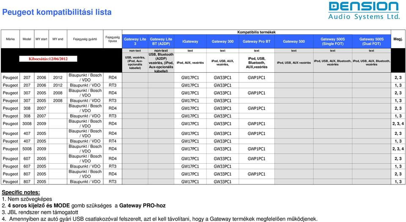Select 'GWP1PC1' in the Peugeot 5008 row

click(x=256, y=149)
